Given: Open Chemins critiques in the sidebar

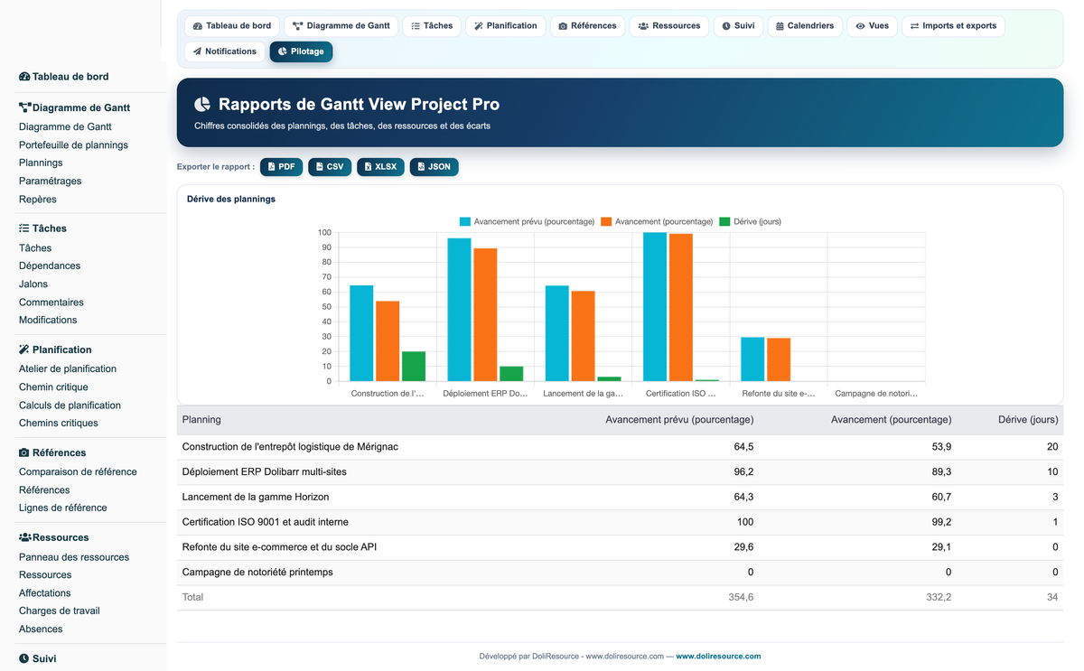Looking at the screenshot, I should [59, 423].
